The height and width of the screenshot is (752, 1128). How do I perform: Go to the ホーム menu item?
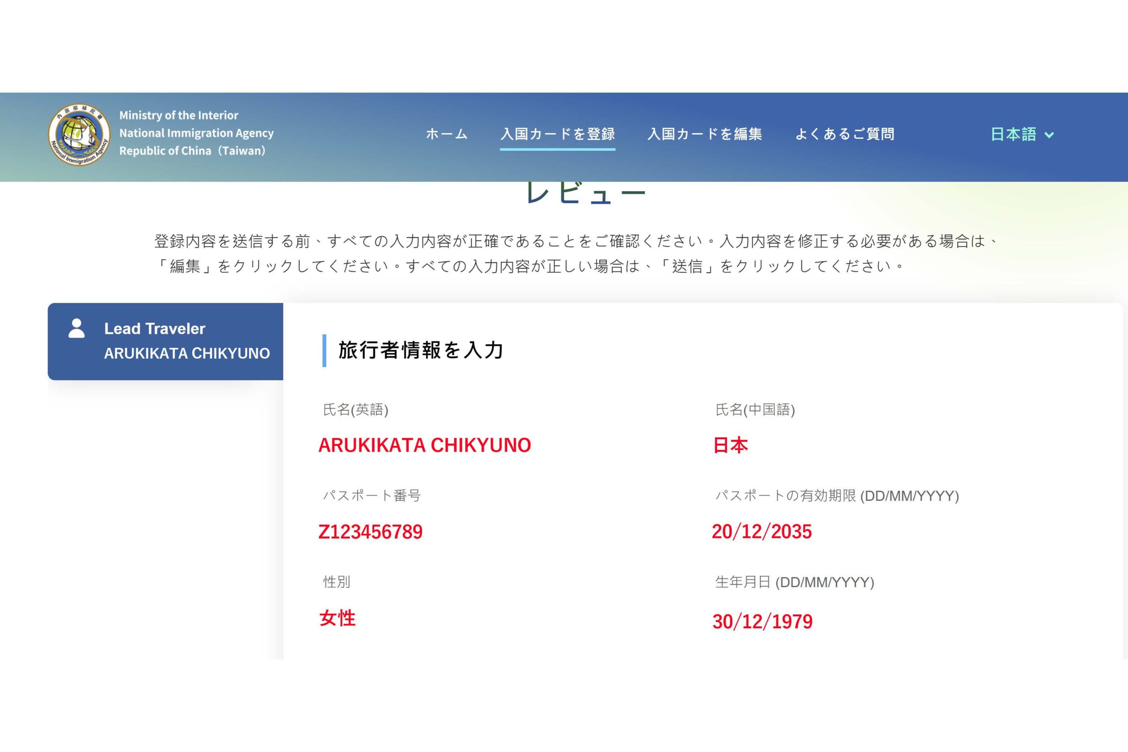pyautogui.click(x=446, y=134)
